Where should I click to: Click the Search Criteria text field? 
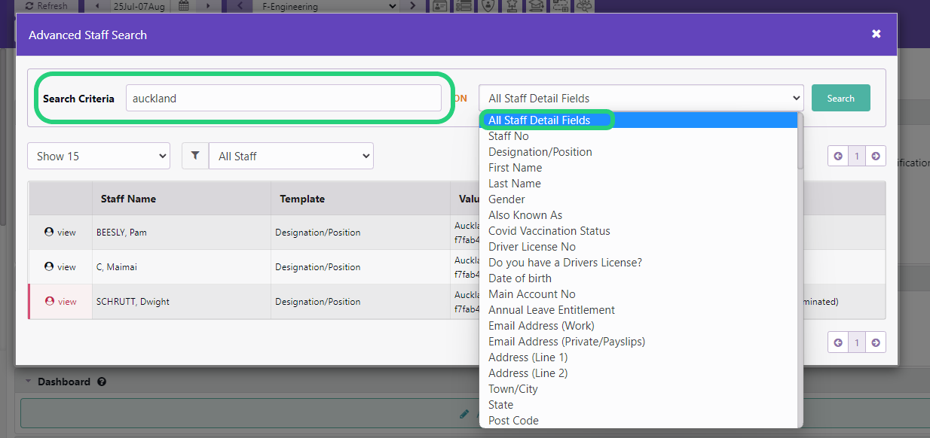coord(283,98)
